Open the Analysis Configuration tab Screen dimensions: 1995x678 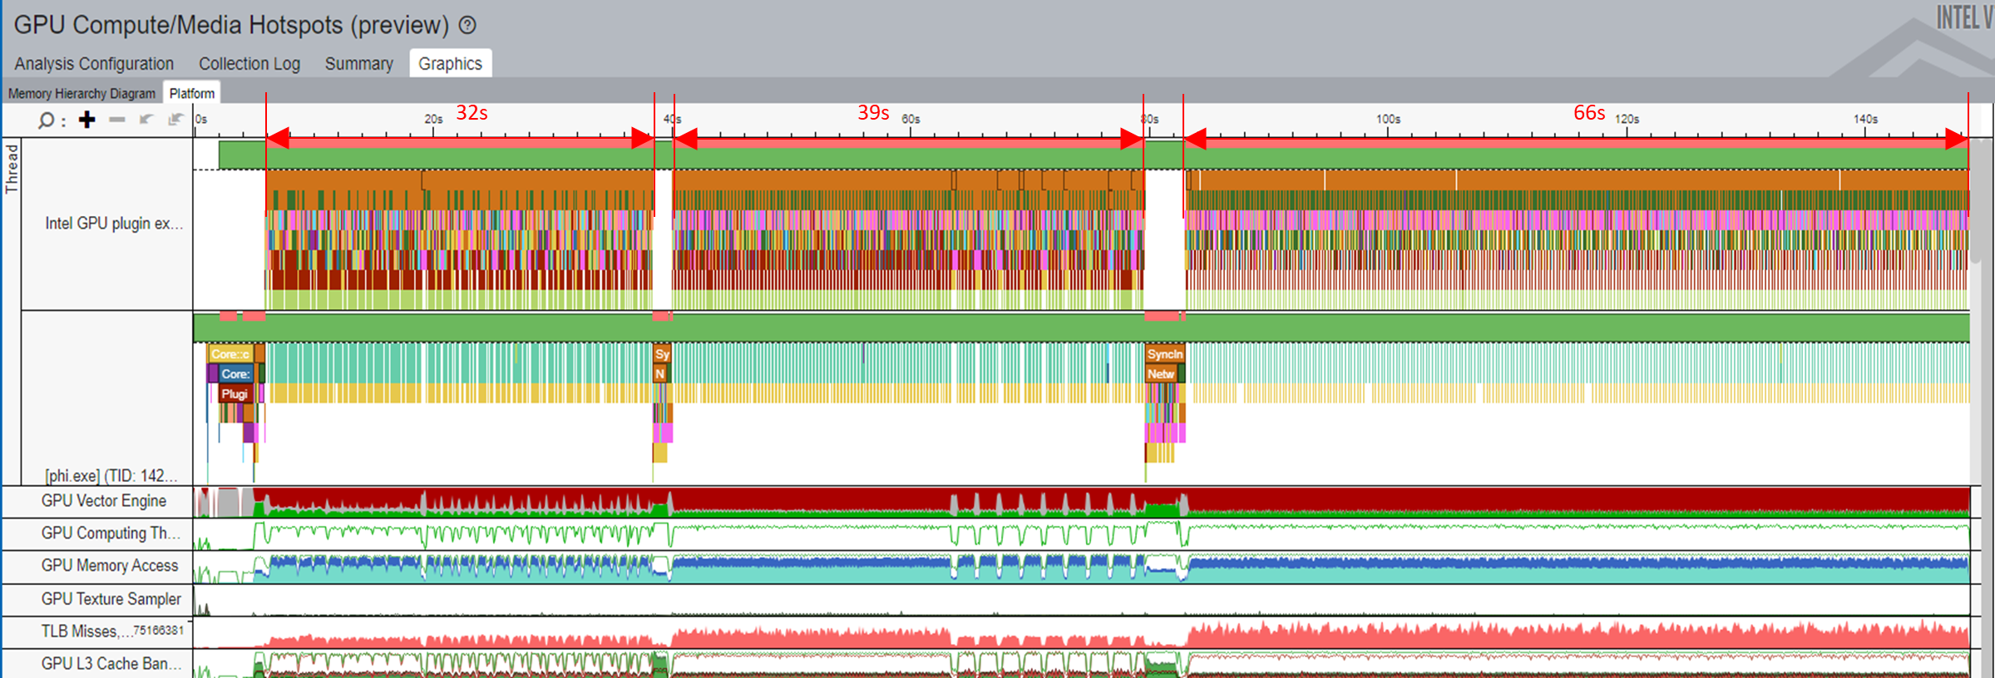(x=94, y=64)
